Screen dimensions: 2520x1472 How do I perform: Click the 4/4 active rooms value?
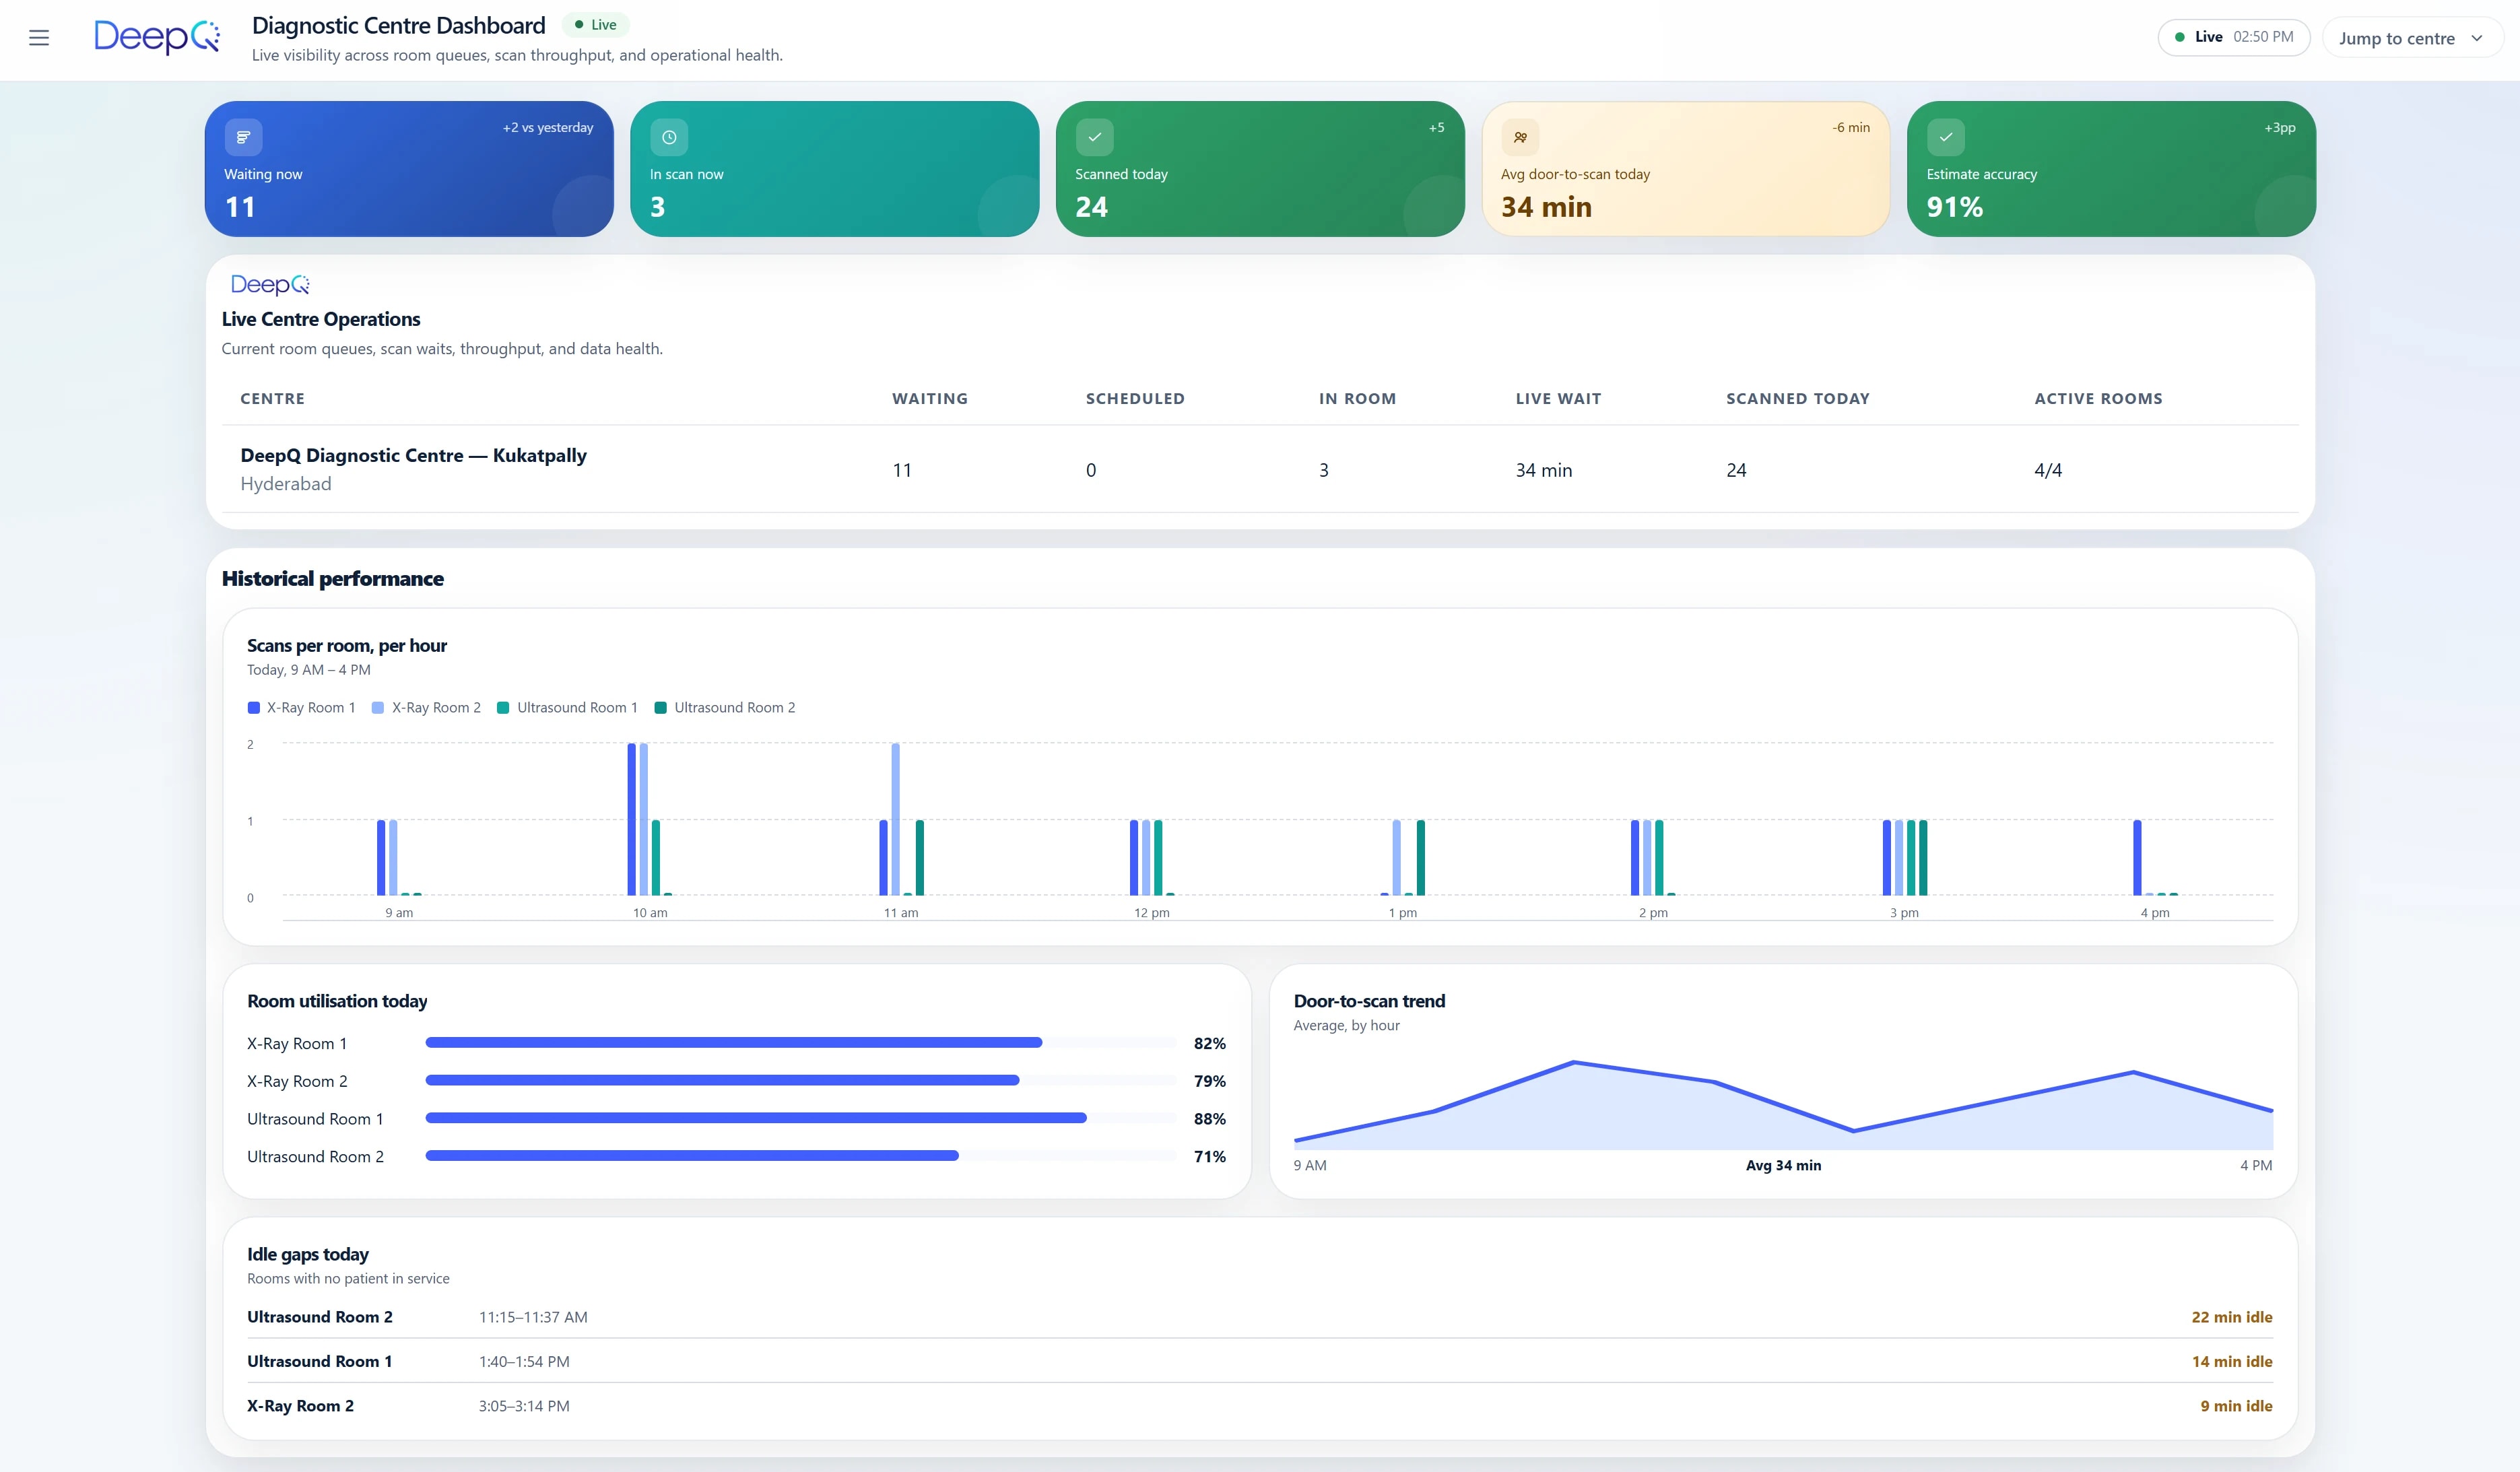click(x=2048, y=470)
